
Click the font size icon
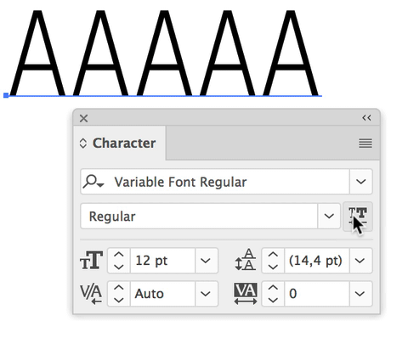[x=92, y=261]
